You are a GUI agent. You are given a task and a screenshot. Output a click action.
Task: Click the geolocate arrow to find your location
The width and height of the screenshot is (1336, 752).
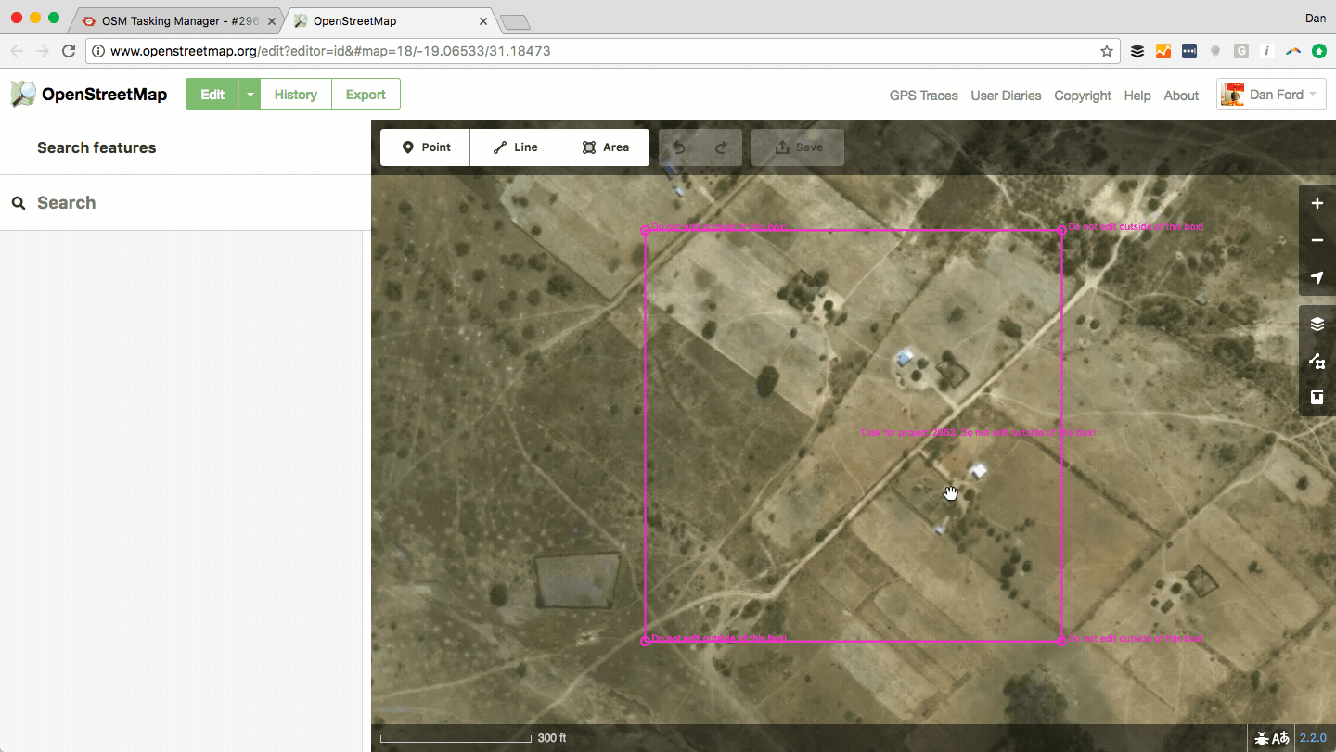[x=1317, y=277]
